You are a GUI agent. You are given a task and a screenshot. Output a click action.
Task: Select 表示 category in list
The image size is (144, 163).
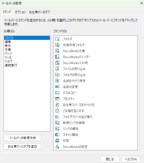coord(27,46)
